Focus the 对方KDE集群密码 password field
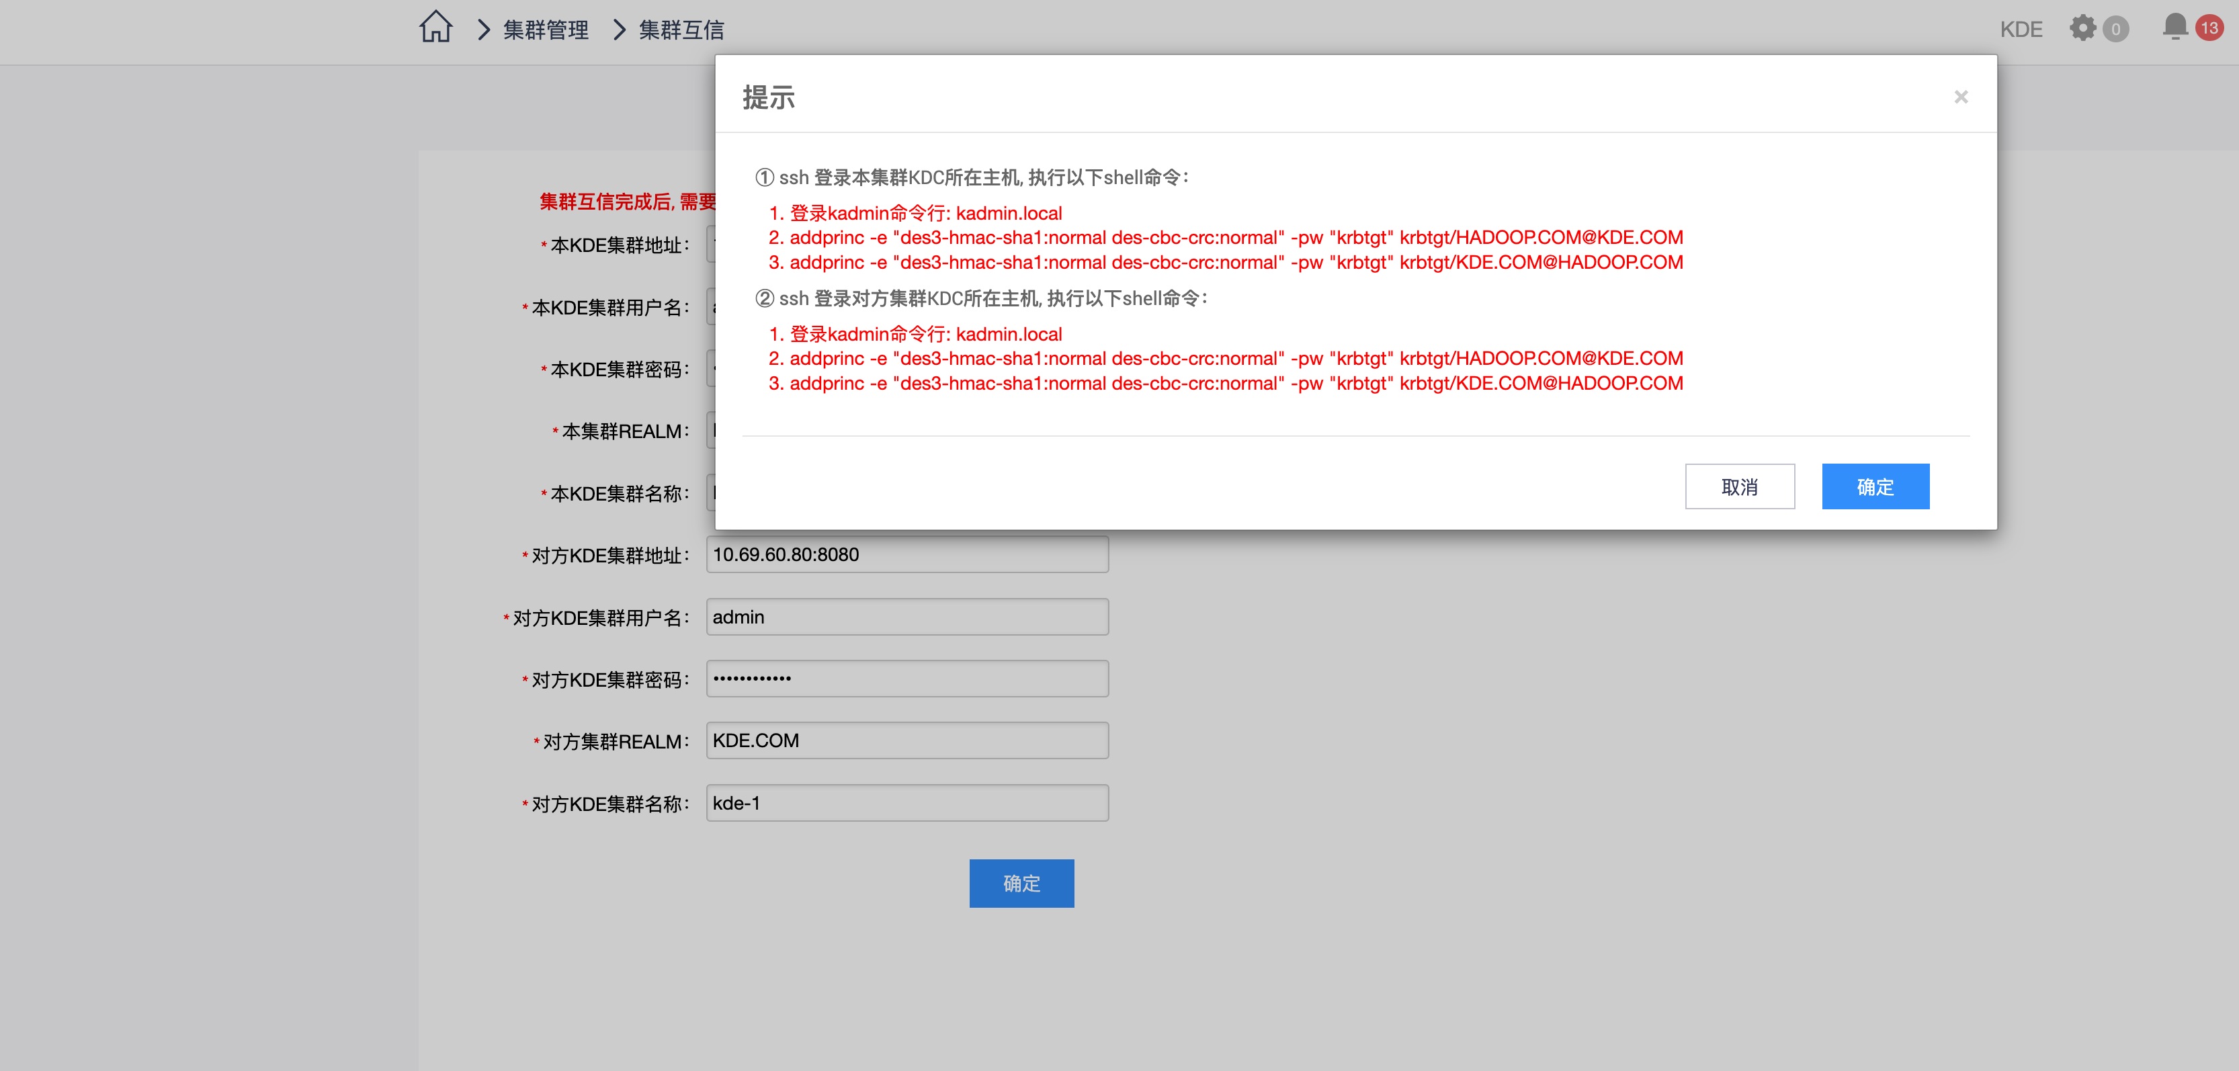The width and height of the screenshot is (2239, 1071). click(906, 679)
